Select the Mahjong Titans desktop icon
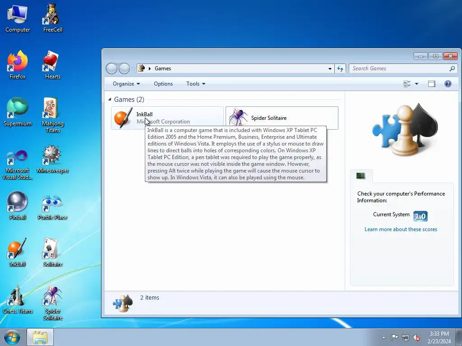Image resolution: width=462 pixels, height=346 pixels. click(52, 115)
